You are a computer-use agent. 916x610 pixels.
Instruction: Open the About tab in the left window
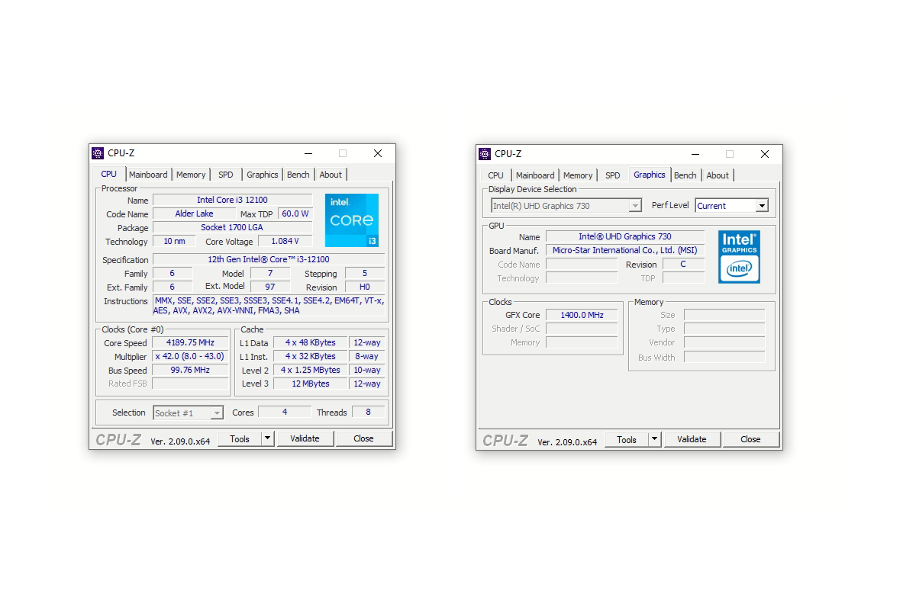coord(331,175)
